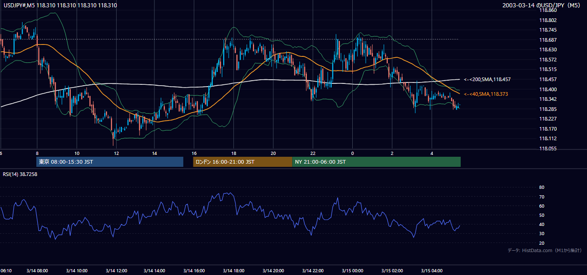Select the Tokyo 08:00-15:30 JST session bar
The width and height of the screenshot is (587, 275).
click(x=110, y=162)
